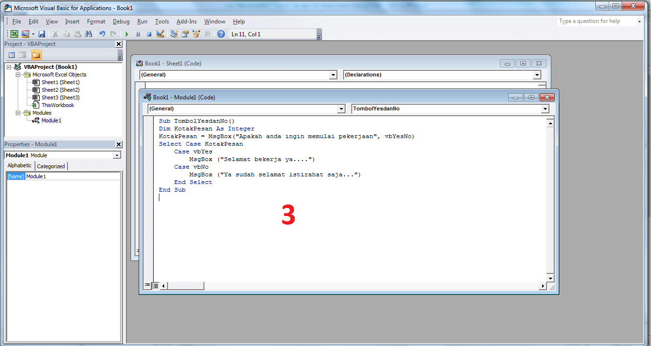Screen dimensions: 657x346
Task: Open the Insert menu
Action: click(x=72, y=22)
